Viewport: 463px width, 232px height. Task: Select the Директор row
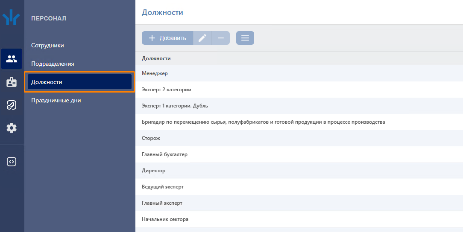point(153,171)
